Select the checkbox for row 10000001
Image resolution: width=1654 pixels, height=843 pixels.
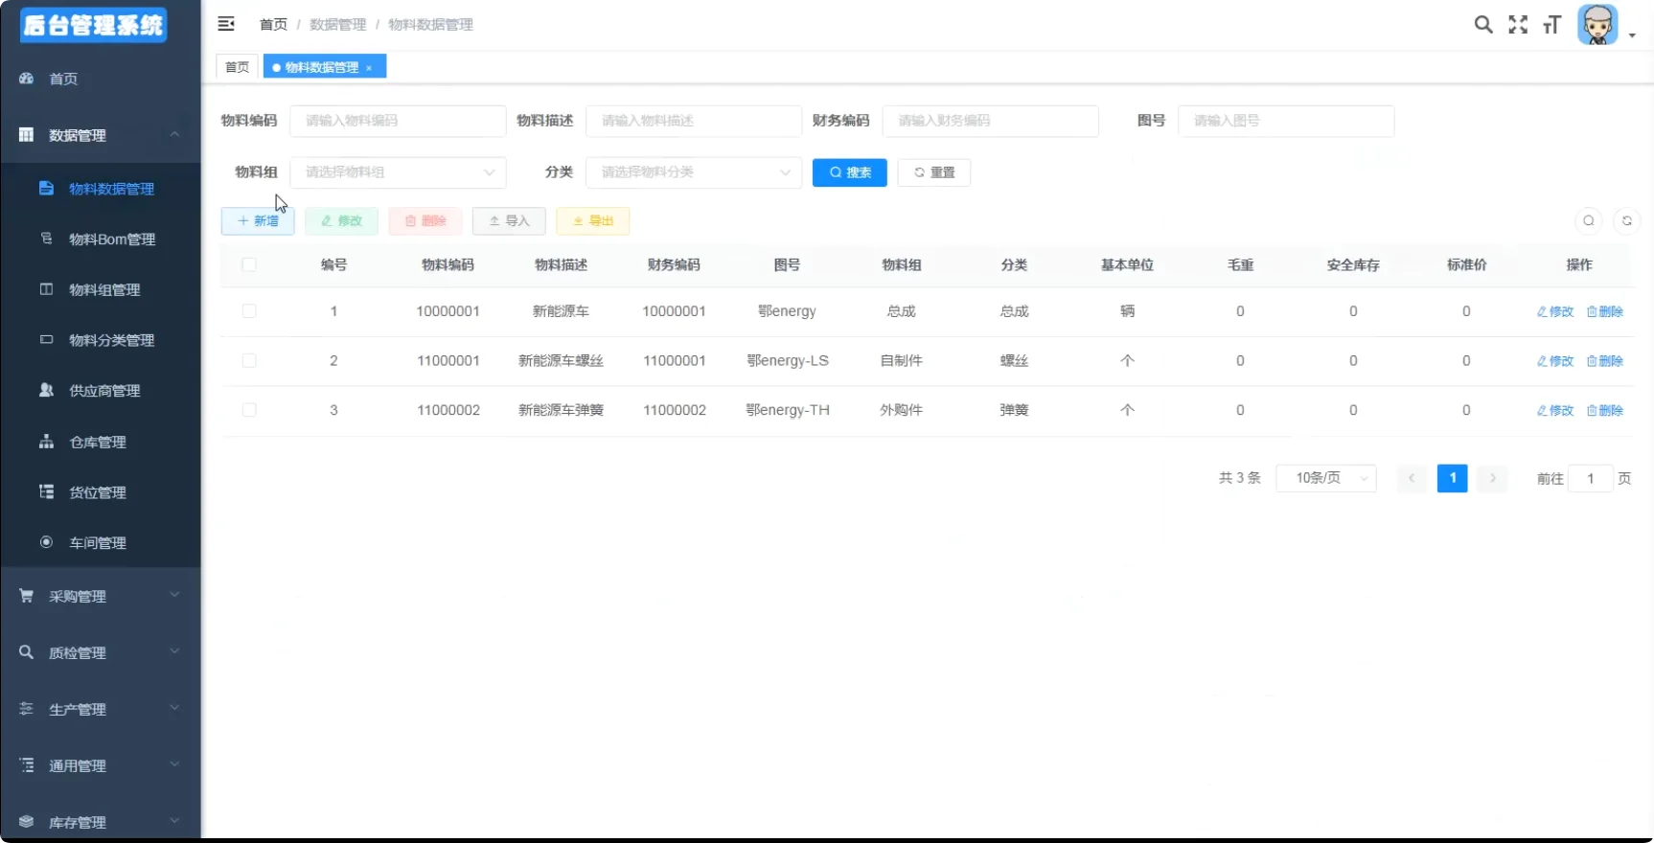tap(249, 311)
